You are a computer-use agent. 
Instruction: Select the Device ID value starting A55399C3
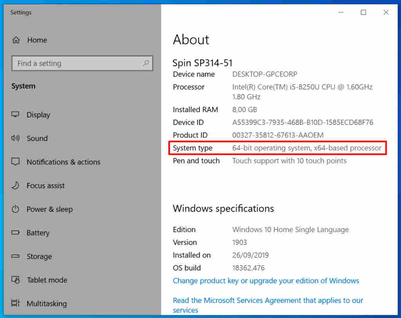tap(303, 122)
